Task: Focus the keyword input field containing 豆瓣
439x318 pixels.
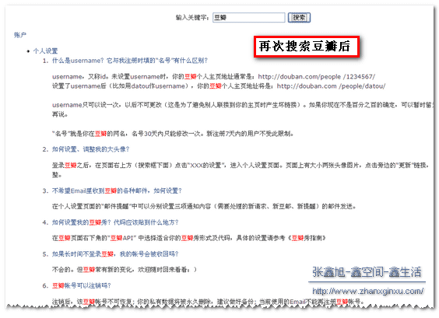Action: coord(248,18)
